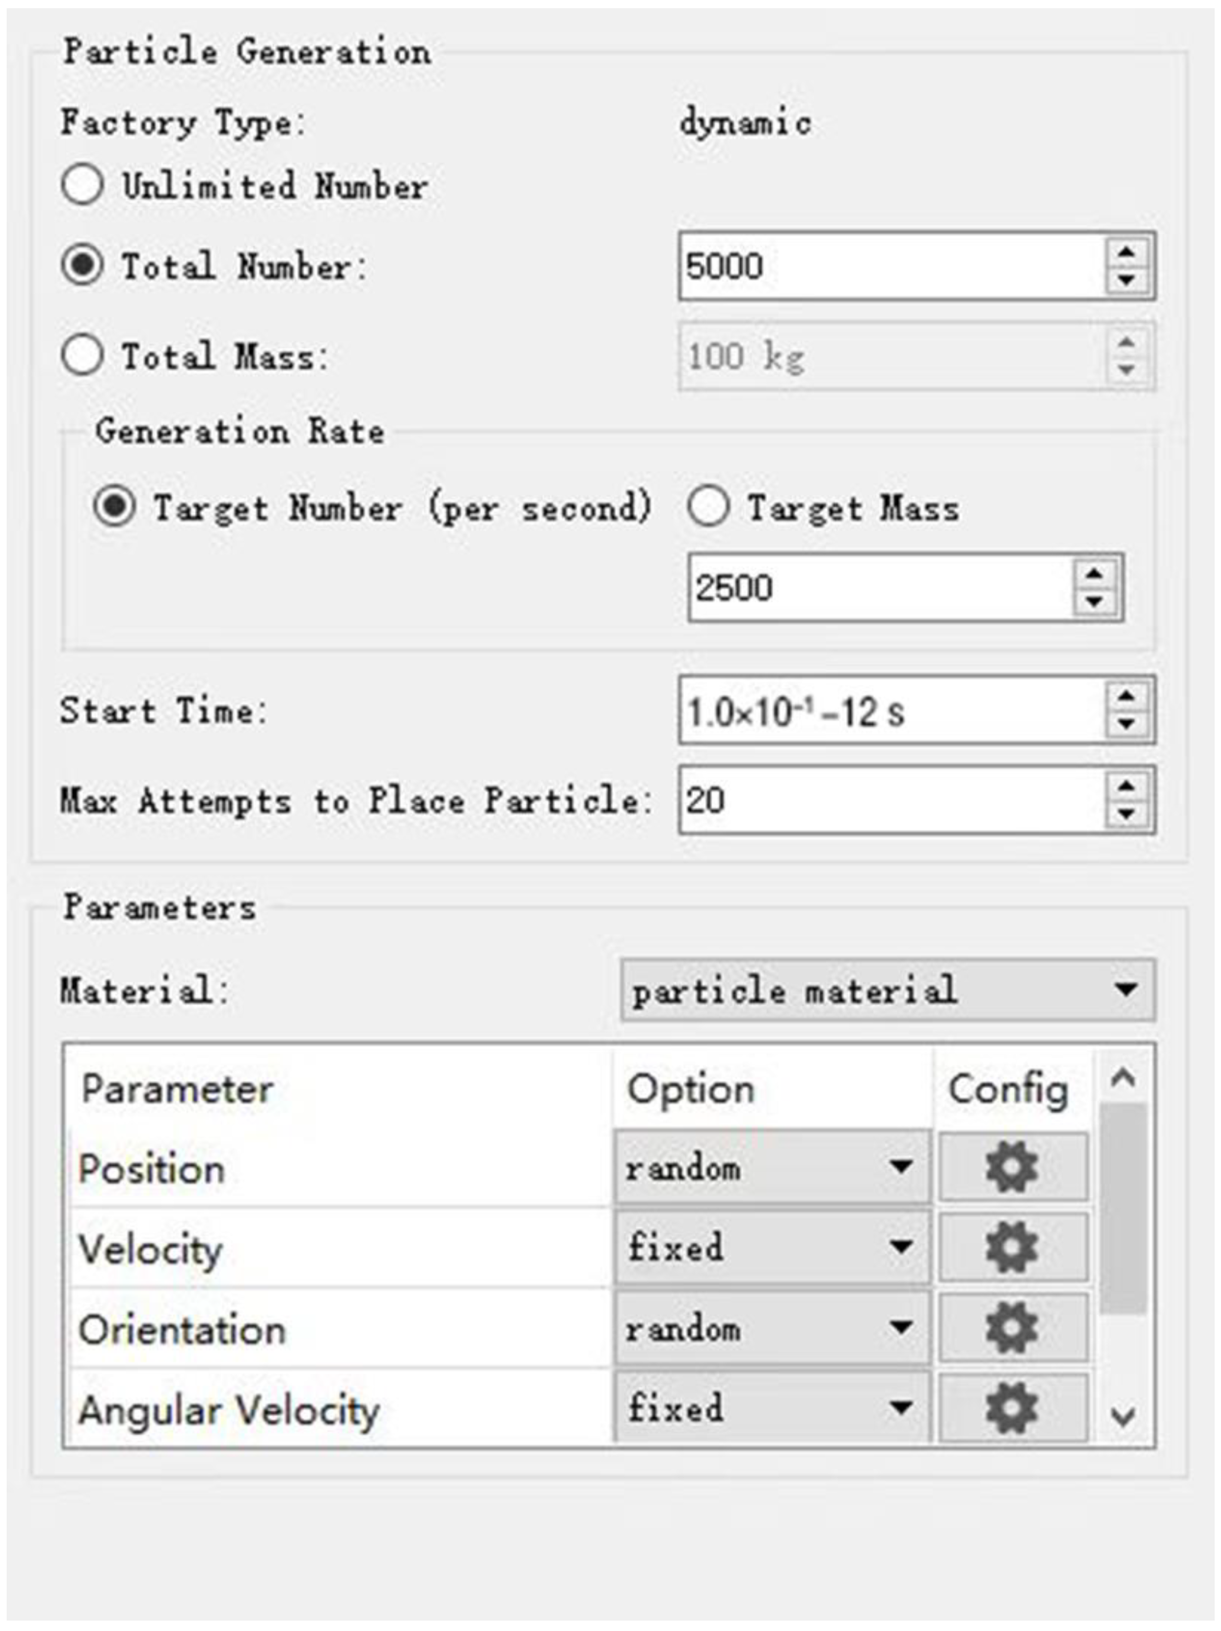
Task: Open the Material dropdown
Action: pyautogui.click(x=888, y=990)
